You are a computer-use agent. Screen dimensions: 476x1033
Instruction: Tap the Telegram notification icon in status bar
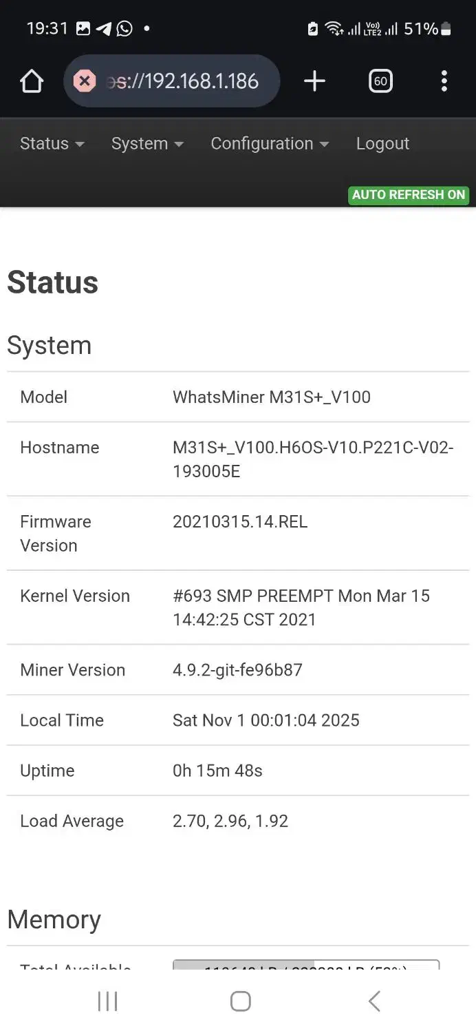tap(104, 29)
